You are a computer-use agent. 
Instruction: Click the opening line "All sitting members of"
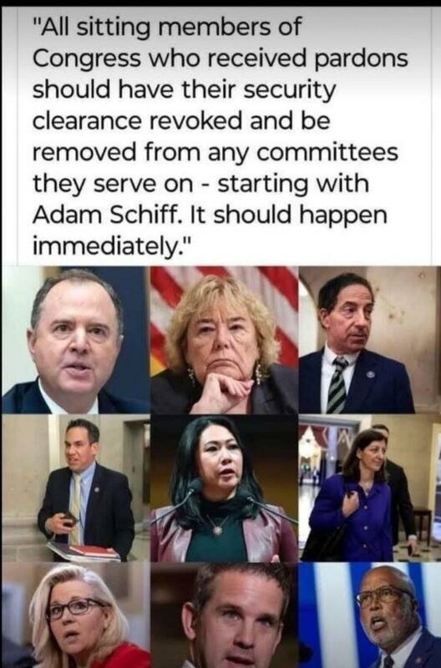(166, 28)
